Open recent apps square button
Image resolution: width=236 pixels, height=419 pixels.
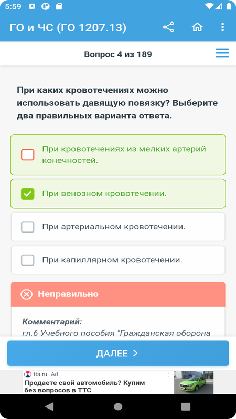pyautogui.click(x=186, y=406)
